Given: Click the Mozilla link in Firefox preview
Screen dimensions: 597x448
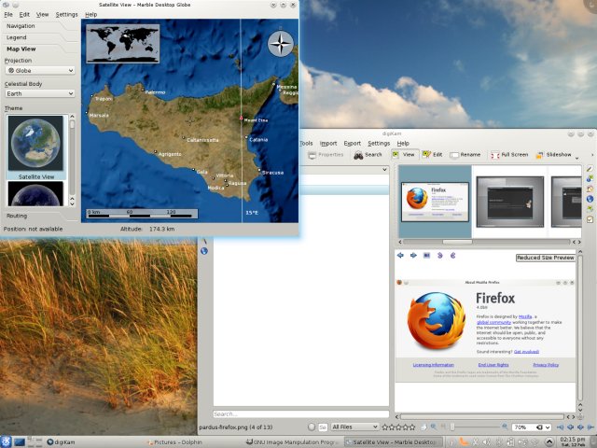Looking at the screenshot, I should pos(526,316).
